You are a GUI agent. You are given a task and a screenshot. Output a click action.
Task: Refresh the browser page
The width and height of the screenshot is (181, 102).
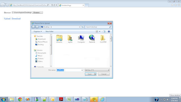click(x=54, y=5)
